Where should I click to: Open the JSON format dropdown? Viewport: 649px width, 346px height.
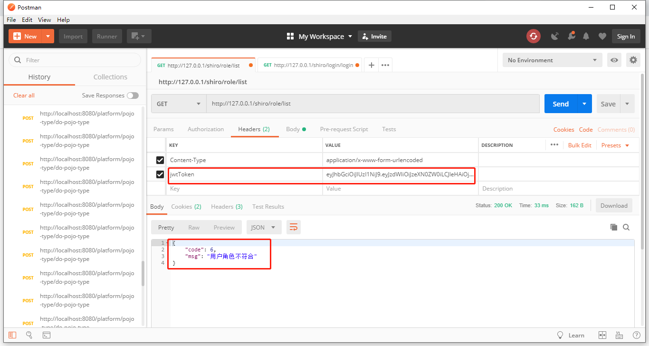coord(264,227)
